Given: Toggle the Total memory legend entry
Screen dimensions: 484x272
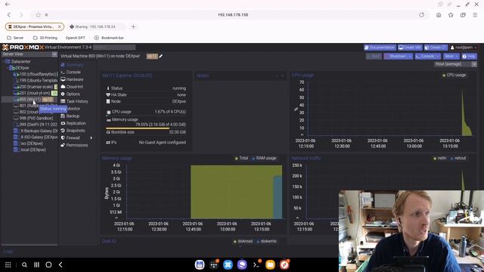Looking at the screenshot, I should [x=241, y=158].
